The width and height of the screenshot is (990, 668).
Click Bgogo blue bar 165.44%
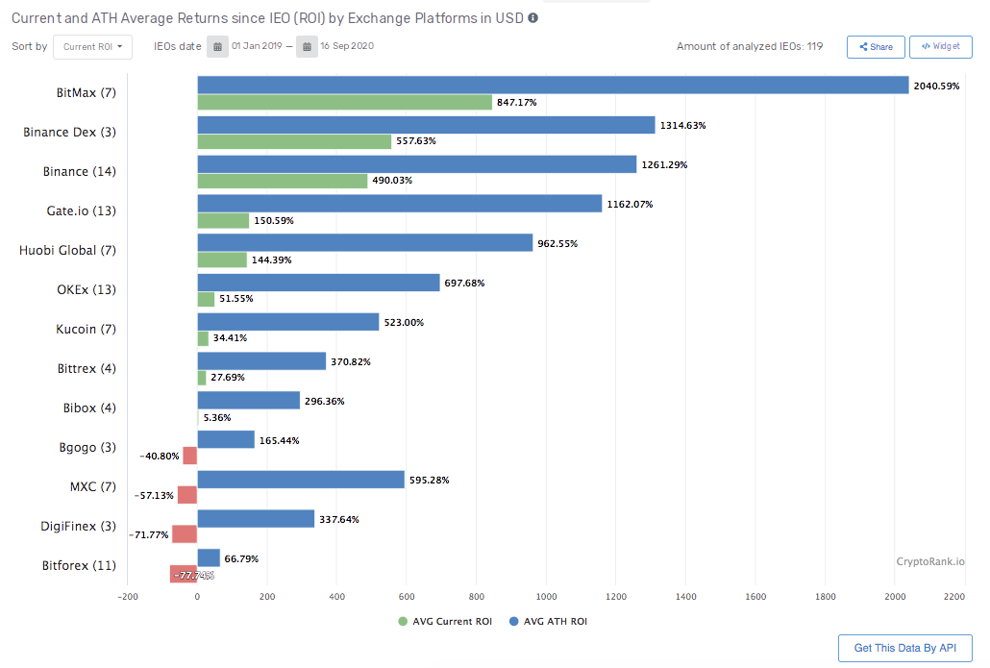pyautogui.click(x=226, y=439)
